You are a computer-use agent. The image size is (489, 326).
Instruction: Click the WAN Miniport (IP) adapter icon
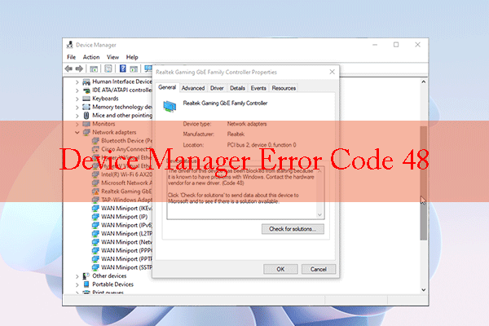click(95, 217)
